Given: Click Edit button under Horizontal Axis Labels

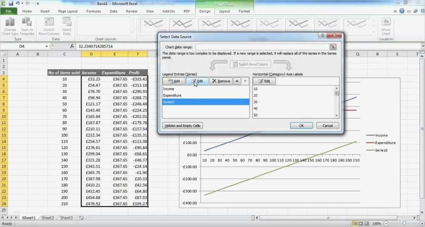Looking at the screenshot, I should 264,81.
